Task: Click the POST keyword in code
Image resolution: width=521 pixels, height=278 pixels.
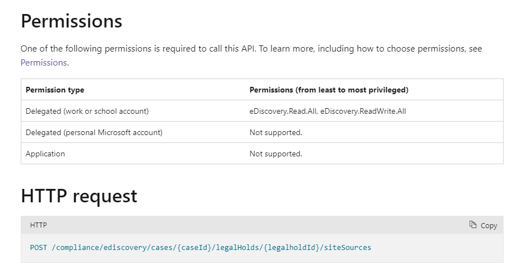Action: (39, 248)
